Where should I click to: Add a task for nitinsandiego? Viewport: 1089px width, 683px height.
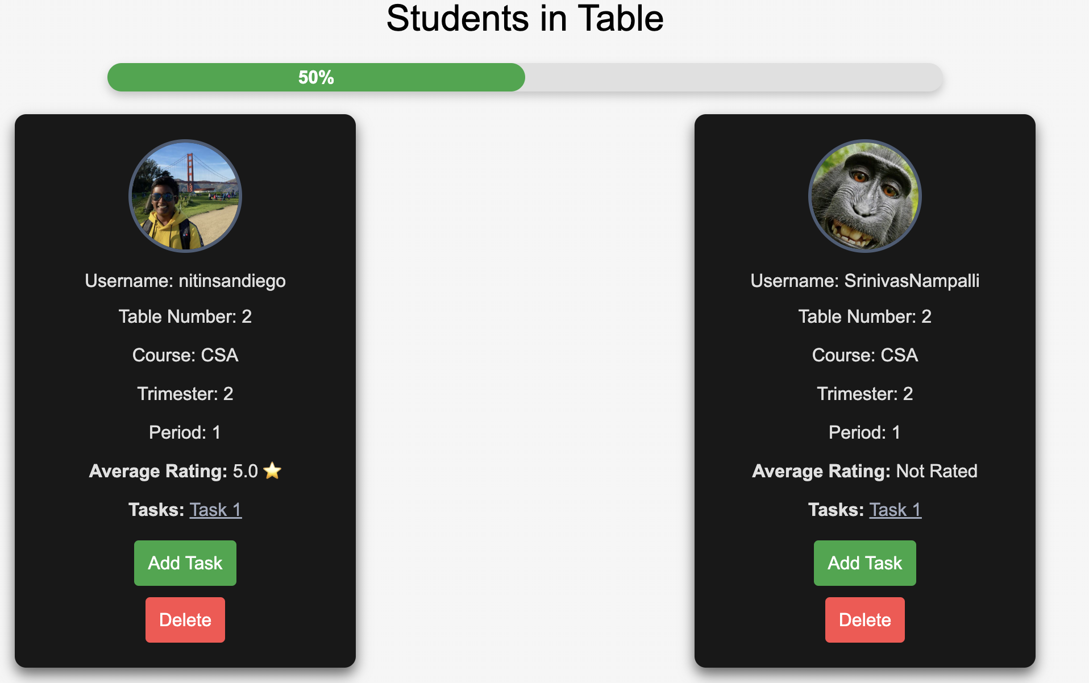(x=185, y=563)
